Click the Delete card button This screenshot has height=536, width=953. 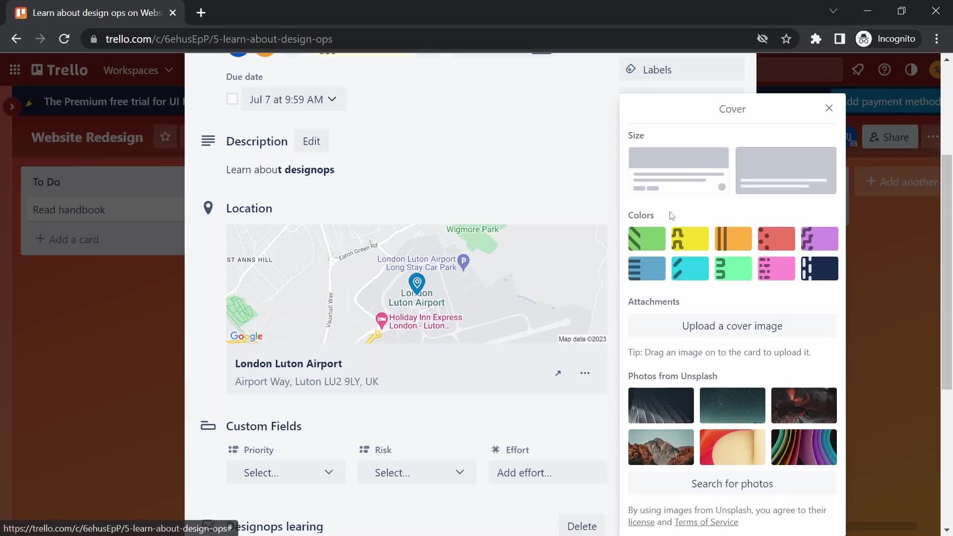click(x=581, y=526)
